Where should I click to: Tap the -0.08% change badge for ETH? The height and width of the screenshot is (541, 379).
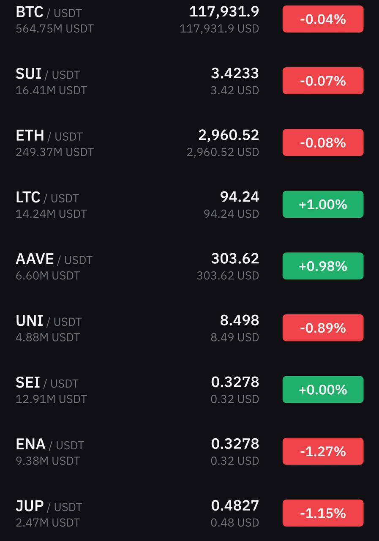[x=323, y=142]
